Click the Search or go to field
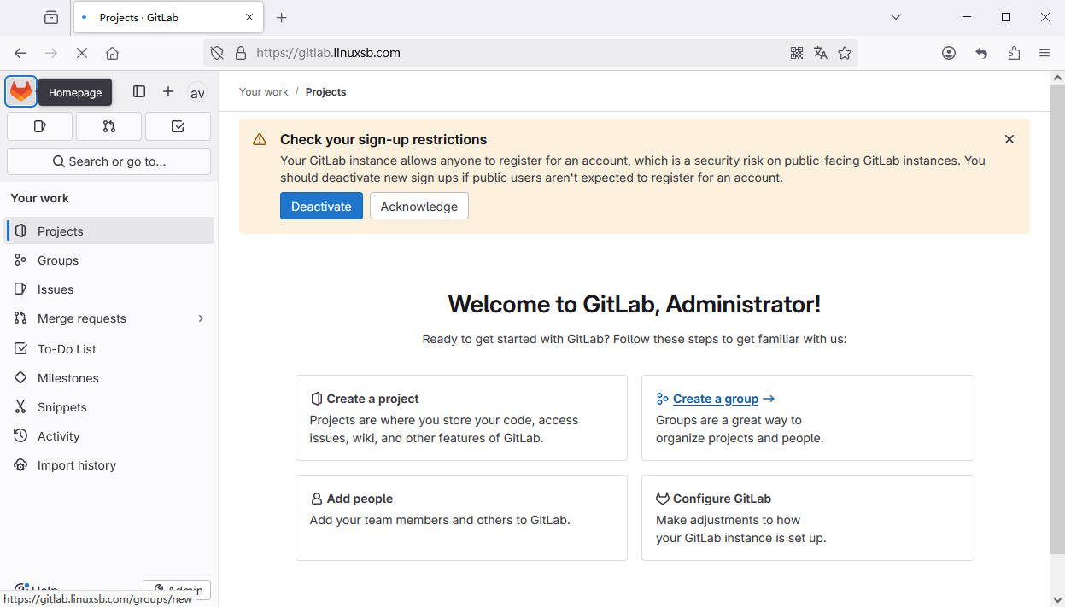Image resolution: width=1065 pixels, height=607 pixels. [x=108, y=161]
